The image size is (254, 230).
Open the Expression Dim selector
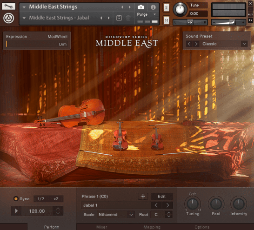(37, 44)
